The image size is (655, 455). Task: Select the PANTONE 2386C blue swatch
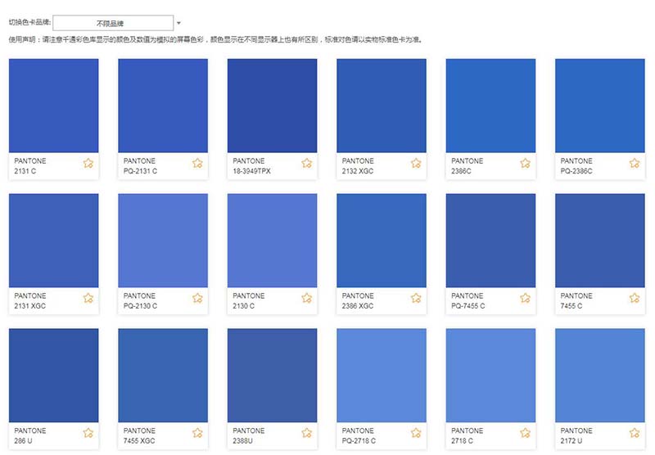pyautogui.click(x=490, y=106)
